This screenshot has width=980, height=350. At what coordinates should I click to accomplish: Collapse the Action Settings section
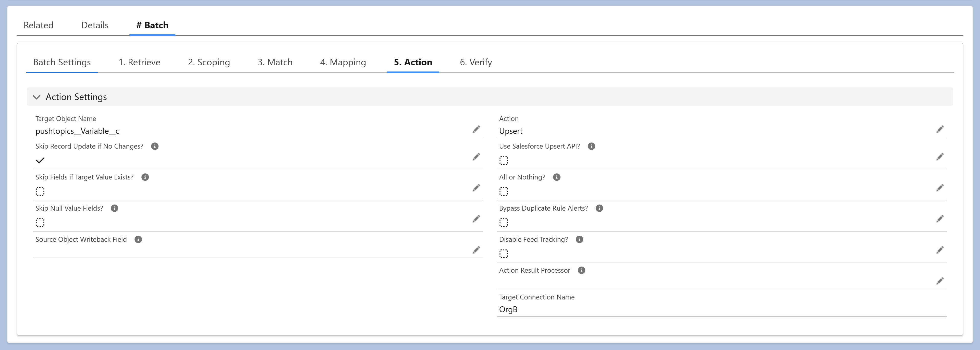[x=36, y=97]
